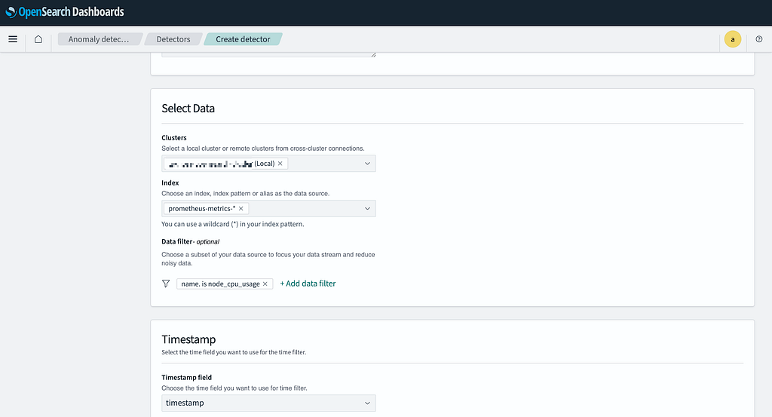This screenshot has height=417, width=772.
Task: Navigate to Anomaly detection breadcrumb
Action: click(x=99, y=39)
